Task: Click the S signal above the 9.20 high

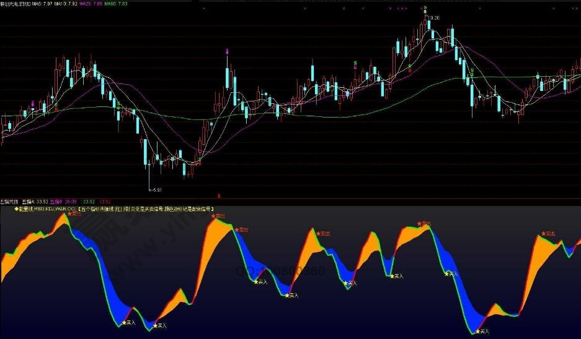Action: (425, 7)
